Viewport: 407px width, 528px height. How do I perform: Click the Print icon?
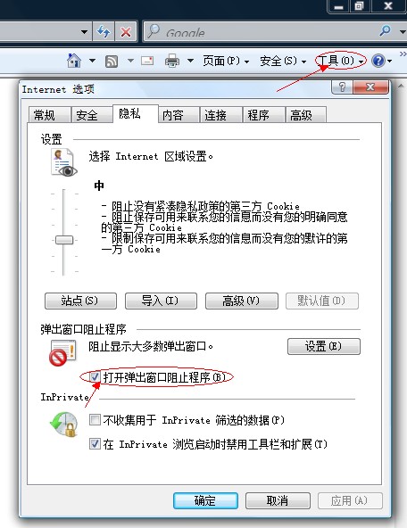point(172,61)
